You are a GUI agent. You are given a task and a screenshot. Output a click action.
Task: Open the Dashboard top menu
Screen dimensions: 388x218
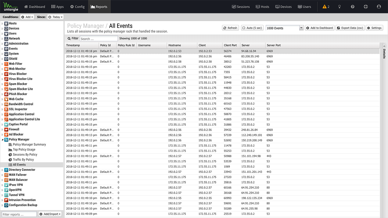coord(35,7)
